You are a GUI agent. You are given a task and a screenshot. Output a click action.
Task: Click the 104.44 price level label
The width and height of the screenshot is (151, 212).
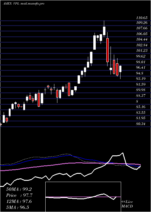tap(142, 39)
